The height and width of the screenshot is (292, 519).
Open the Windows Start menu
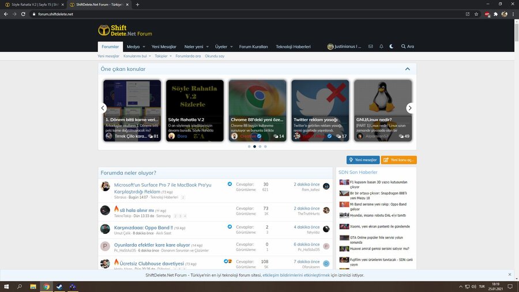(x=6, y=287)
